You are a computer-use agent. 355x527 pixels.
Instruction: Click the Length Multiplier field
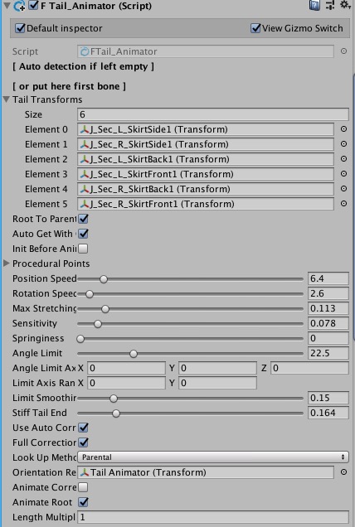click(x=213, y=517)
